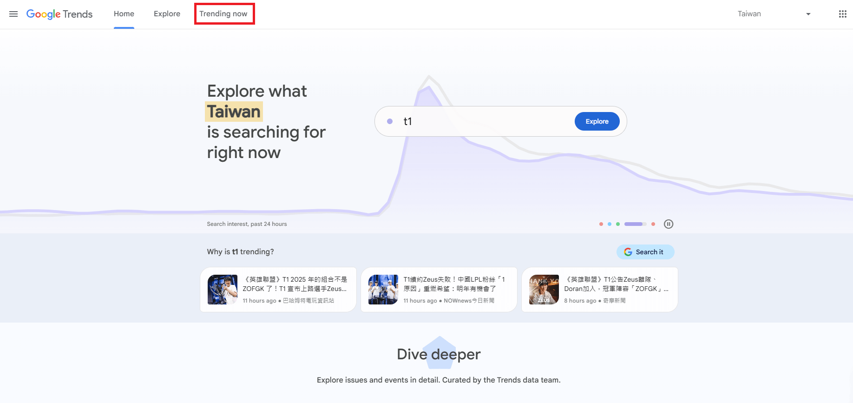The width and height of the screenshot is (853, 403).
Task: Open the 巴哈姆特電玩資訊站 news article card
Action: click(x=278, y=290)
